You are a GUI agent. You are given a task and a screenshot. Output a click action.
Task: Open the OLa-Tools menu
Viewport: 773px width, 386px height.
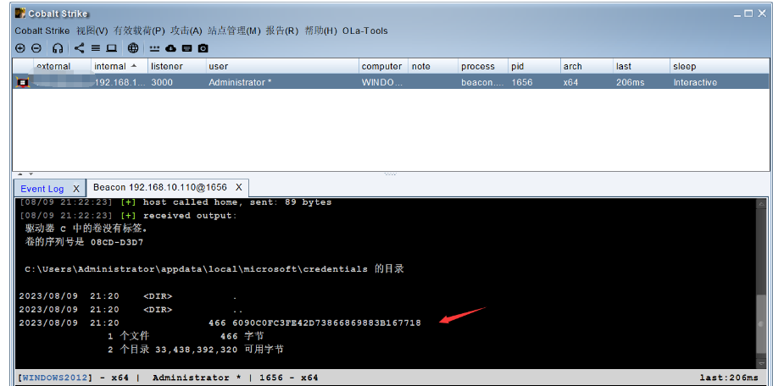(365, 30)
